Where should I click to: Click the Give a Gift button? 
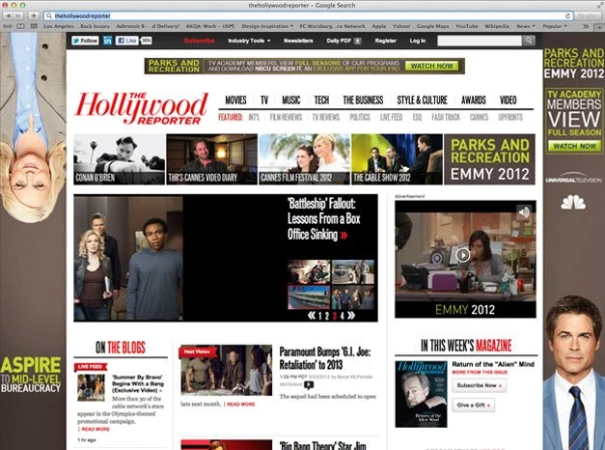pyautogui.click(x=474, y=406)
